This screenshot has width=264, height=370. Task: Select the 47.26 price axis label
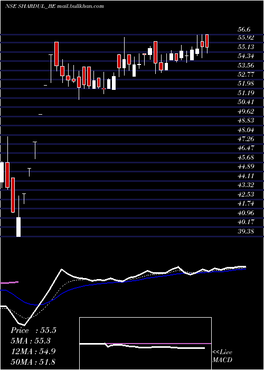point(246,138)
